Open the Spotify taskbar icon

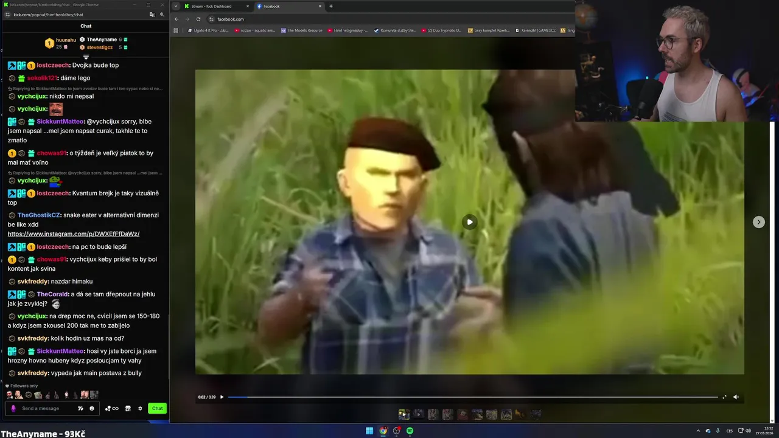point(410,431)
